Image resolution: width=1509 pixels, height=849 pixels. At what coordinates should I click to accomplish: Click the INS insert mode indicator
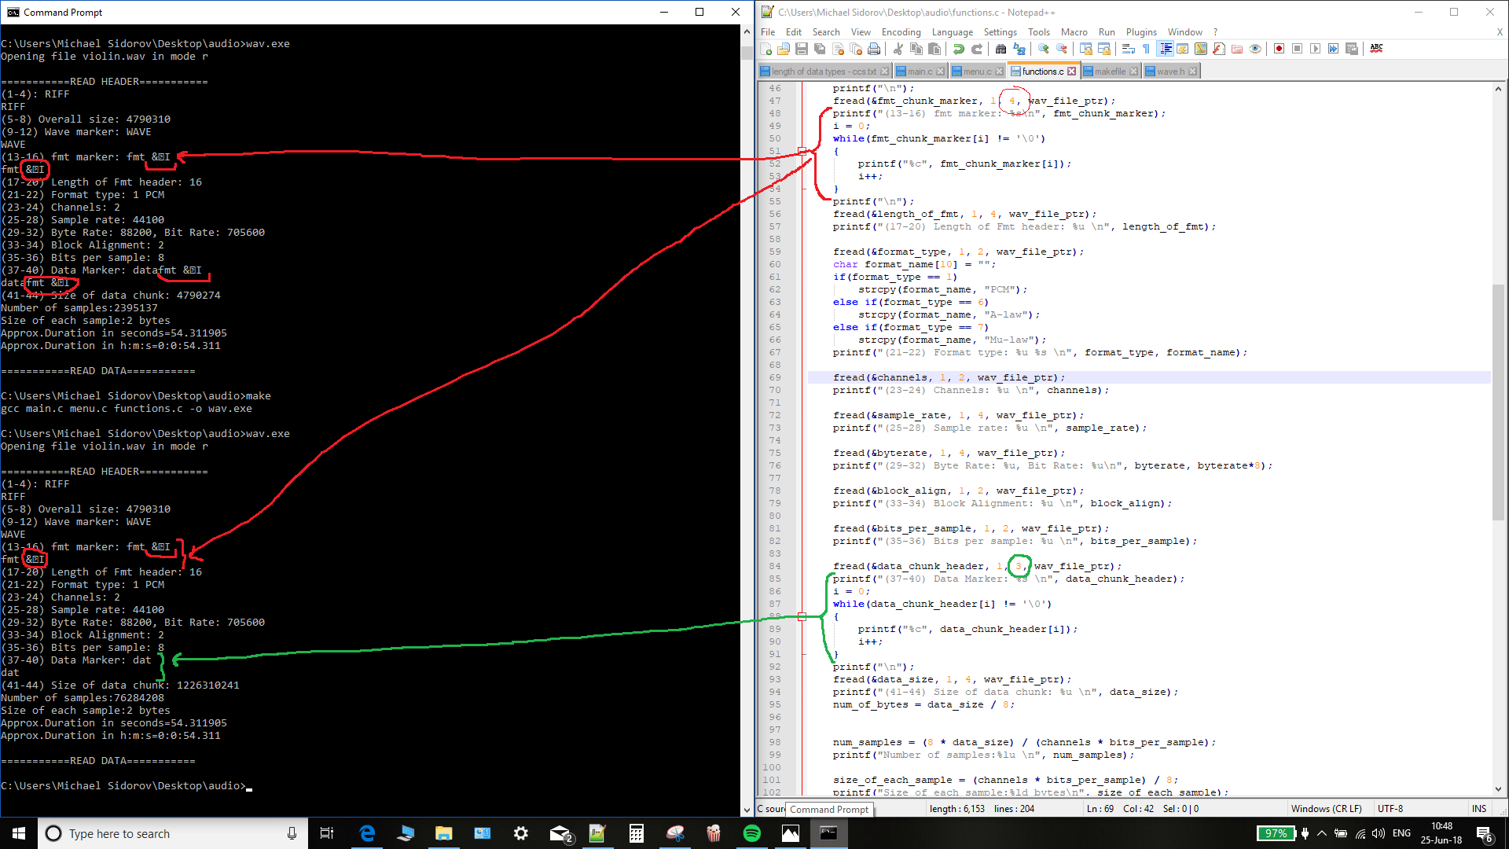tap(1478, 808)
